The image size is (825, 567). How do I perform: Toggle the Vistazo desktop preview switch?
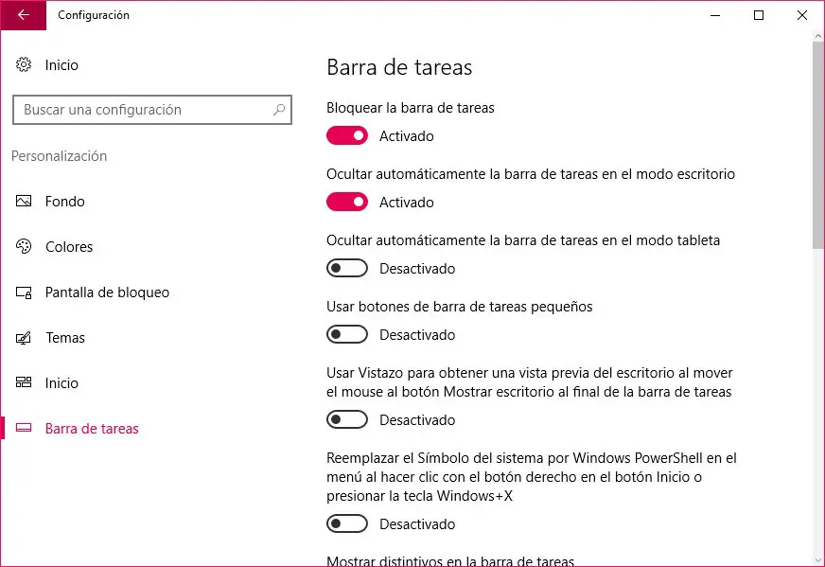coord(347,420)
